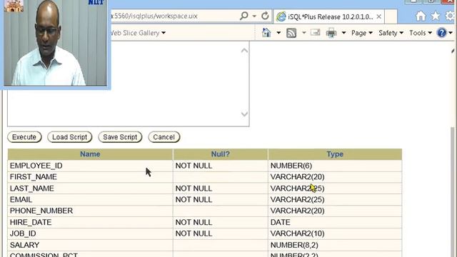Open the address bar autocomplete dropdown arrow

point(254,16)
